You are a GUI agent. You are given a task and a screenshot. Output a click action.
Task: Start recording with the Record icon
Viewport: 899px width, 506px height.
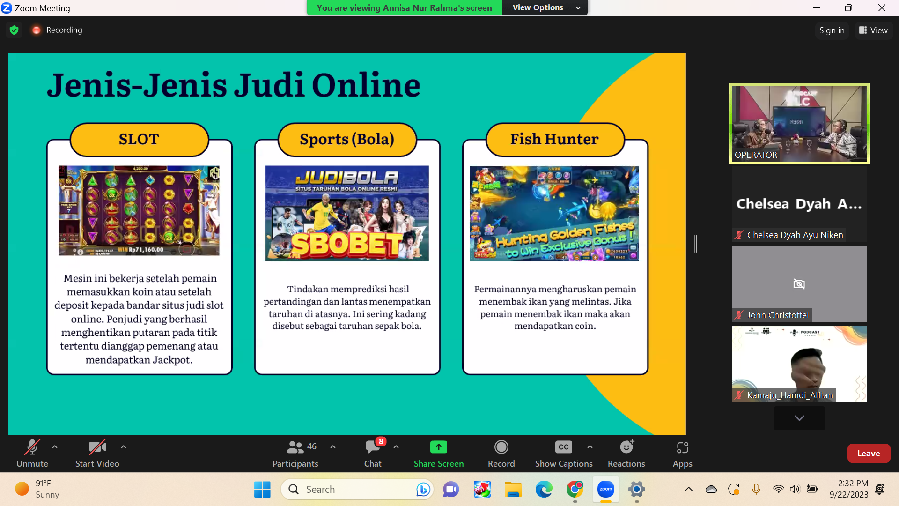coord(501,447)
